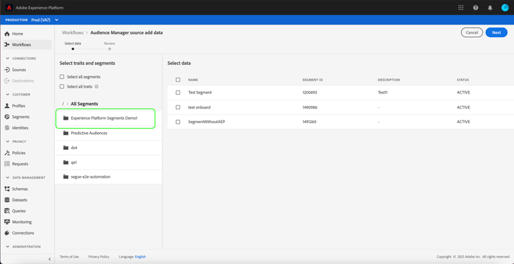Toggle the header select-all checkbox in table

[178, 80]
